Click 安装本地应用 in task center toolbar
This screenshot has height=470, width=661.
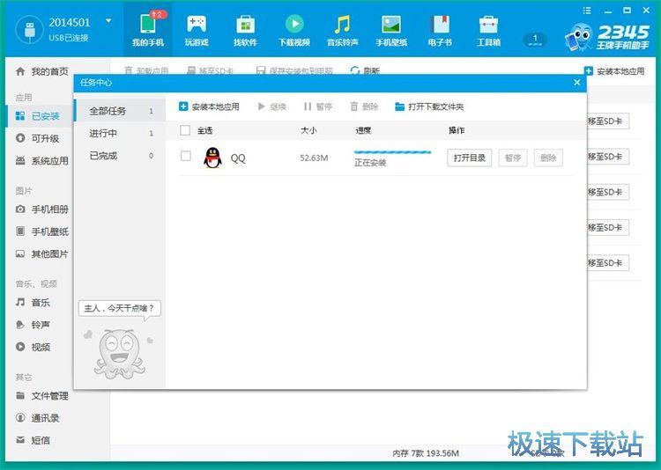coord(209,106)
